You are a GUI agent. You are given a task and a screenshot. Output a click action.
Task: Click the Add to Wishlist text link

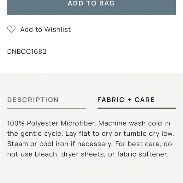point(46,29)
